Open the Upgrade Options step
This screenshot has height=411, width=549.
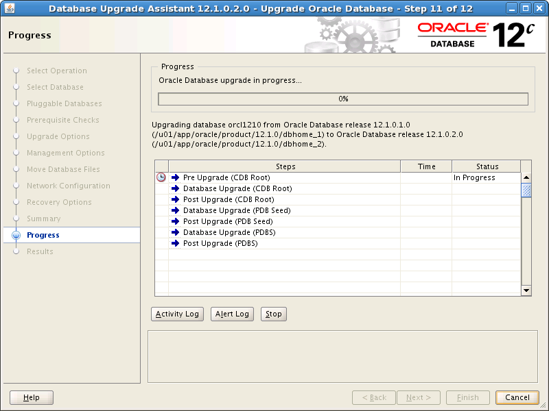[58, 136]
